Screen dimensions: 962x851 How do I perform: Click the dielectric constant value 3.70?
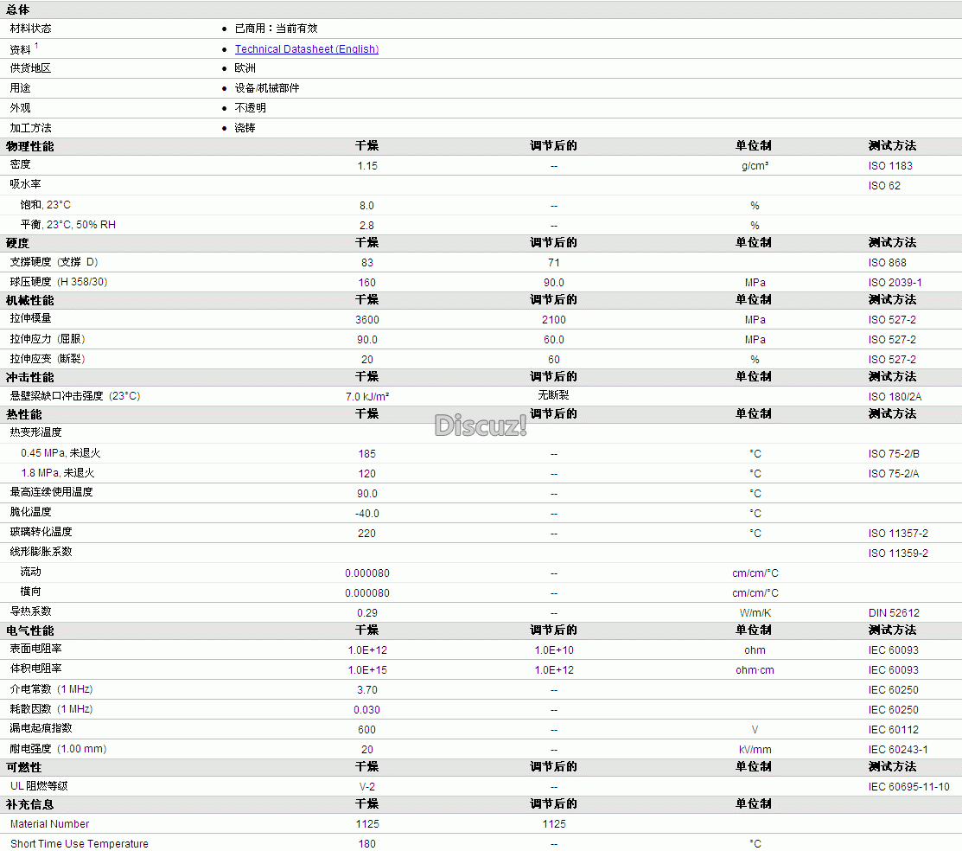[366, 690]
